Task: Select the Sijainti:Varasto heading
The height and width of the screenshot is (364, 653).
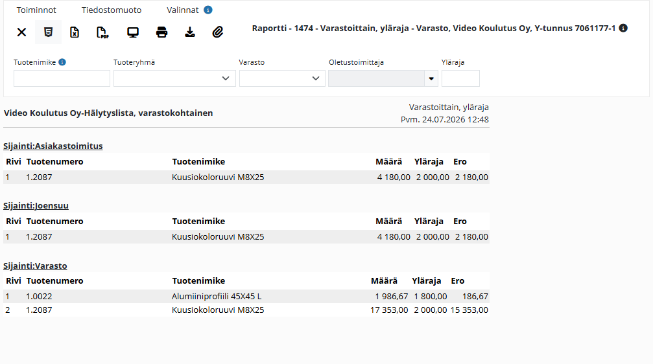Action: click(x=35, y=266)
